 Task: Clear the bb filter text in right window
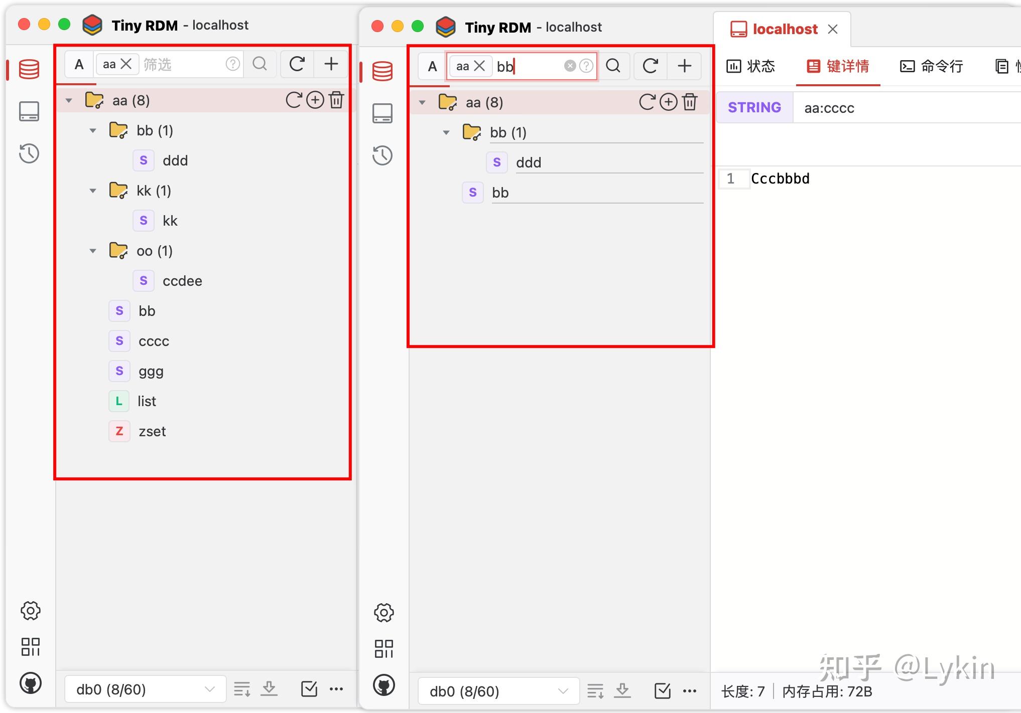click(x=570, y=66)
